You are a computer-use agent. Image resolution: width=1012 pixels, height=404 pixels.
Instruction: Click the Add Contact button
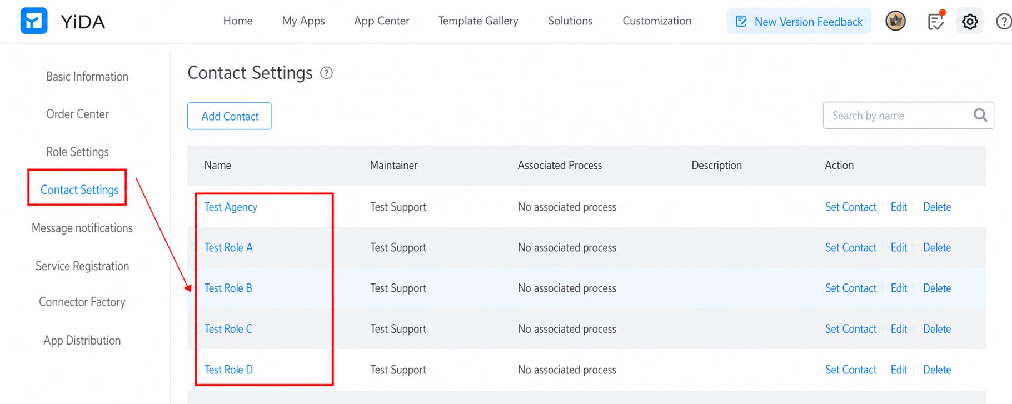[x=230, y=116]
